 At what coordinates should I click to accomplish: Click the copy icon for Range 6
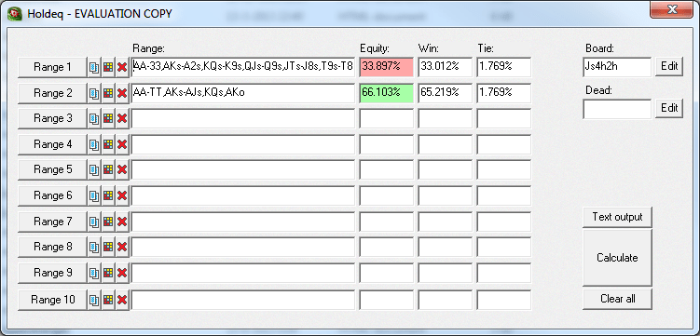[94, 195]
